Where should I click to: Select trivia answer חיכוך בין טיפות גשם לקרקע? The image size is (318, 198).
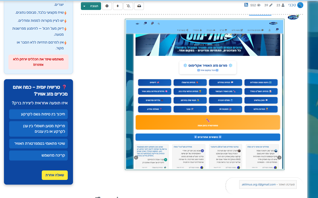point(38,114)
